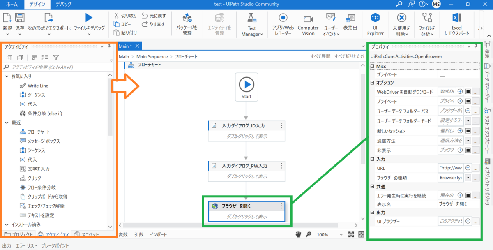The width and height of the screenshot is (493, 250).
Task: Switch to the プロジェクト panel tab
Action: point(19,234)
